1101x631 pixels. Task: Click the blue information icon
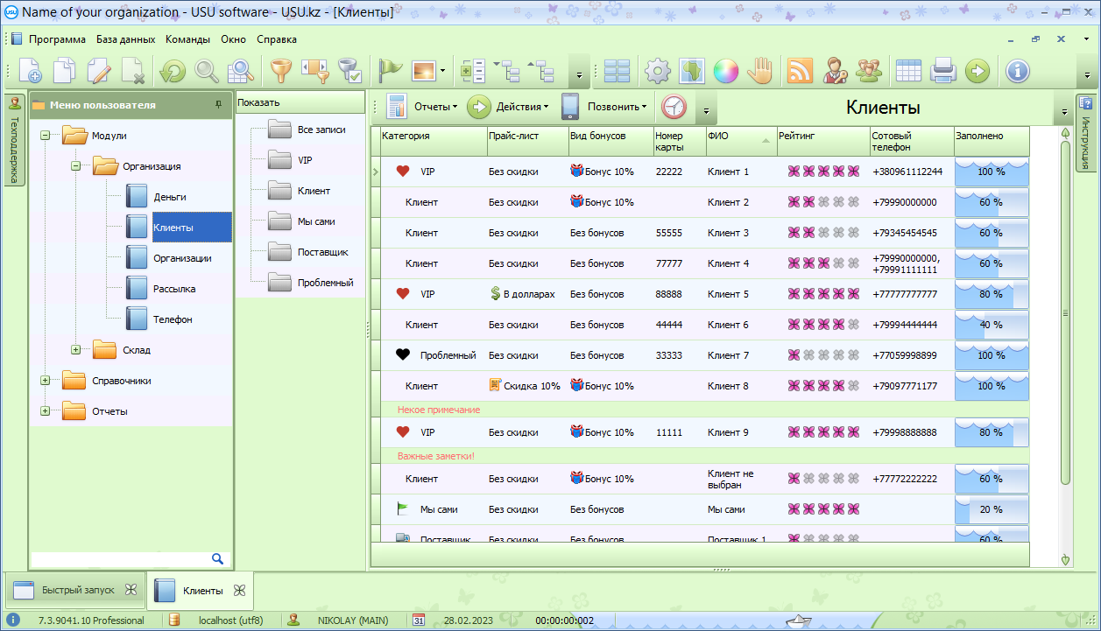[1017, 71]
